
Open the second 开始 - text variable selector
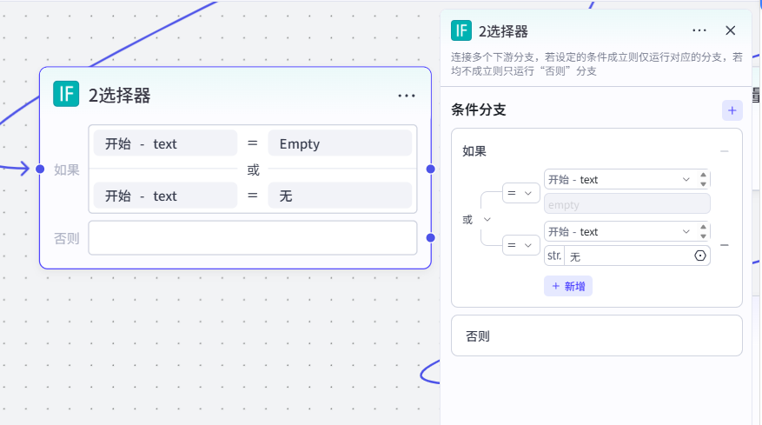(x=620, y=231)
